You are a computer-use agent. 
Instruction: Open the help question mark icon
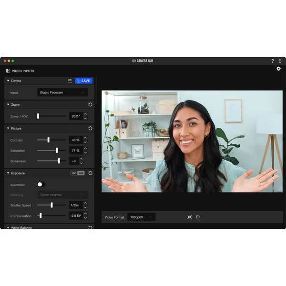[273, 61]
